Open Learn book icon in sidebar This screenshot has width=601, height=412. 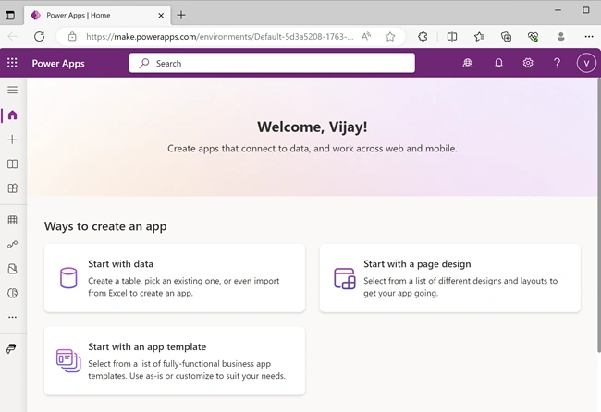coord(12,164)
